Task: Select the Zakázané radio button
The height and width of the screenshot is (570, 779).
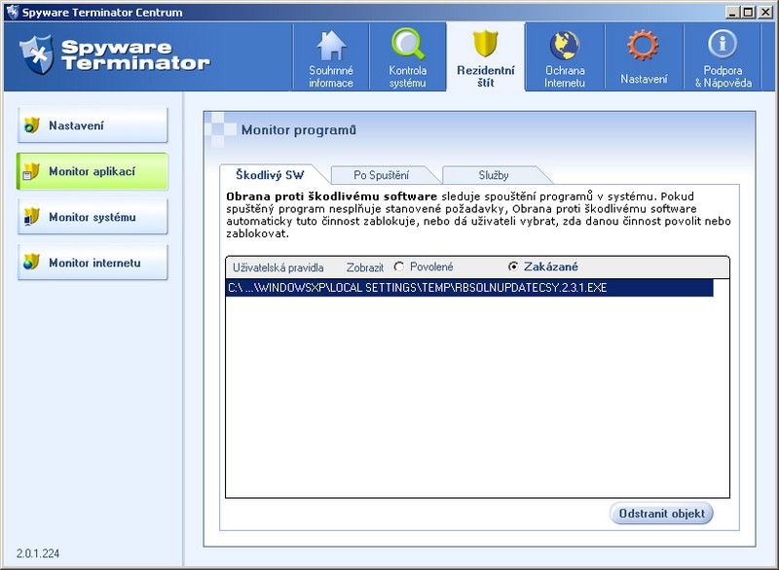Action: (513, 267)
